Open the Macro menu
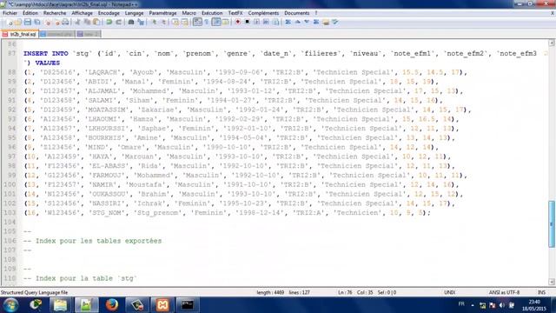This screenshot has width=556, height=313. [189, 13]
